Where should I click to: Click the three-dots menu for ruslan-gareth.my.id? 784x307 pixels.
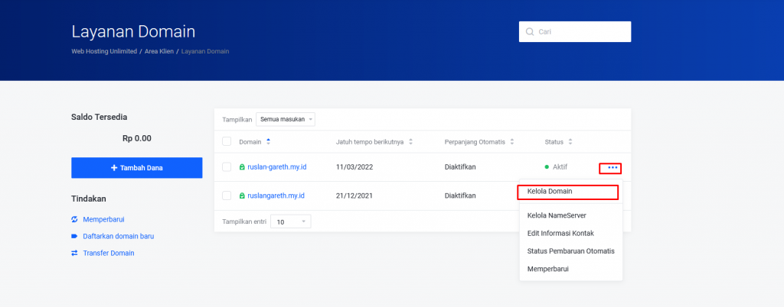pyautogui.click(x=612, y=167)
